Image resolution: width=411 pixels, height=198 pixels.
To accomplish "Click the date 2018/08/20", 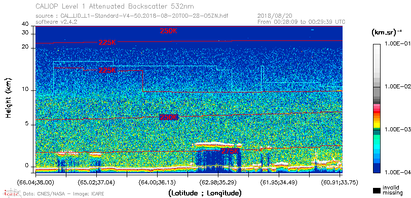I will 275,16.
